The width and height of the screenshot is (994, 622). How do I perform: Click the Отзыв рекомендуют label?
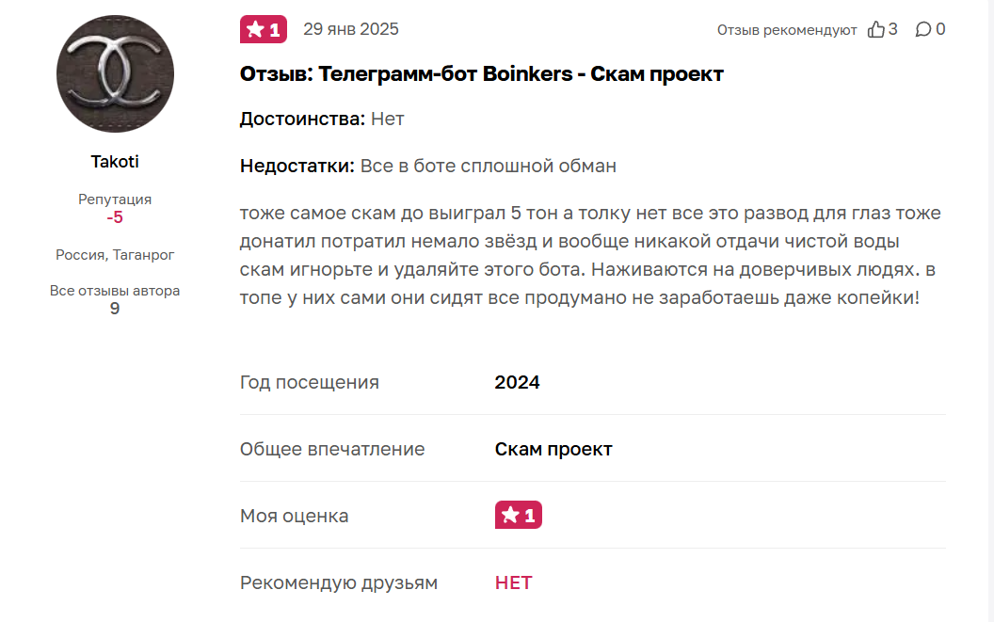[x=787, y=30]
